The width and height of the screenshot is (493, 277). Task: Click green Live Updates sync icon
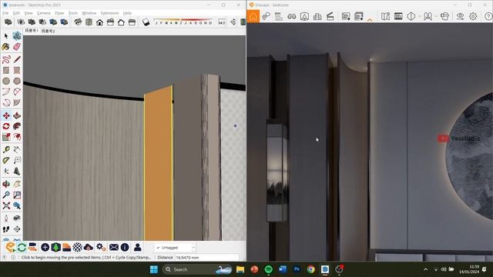point(22,247)
